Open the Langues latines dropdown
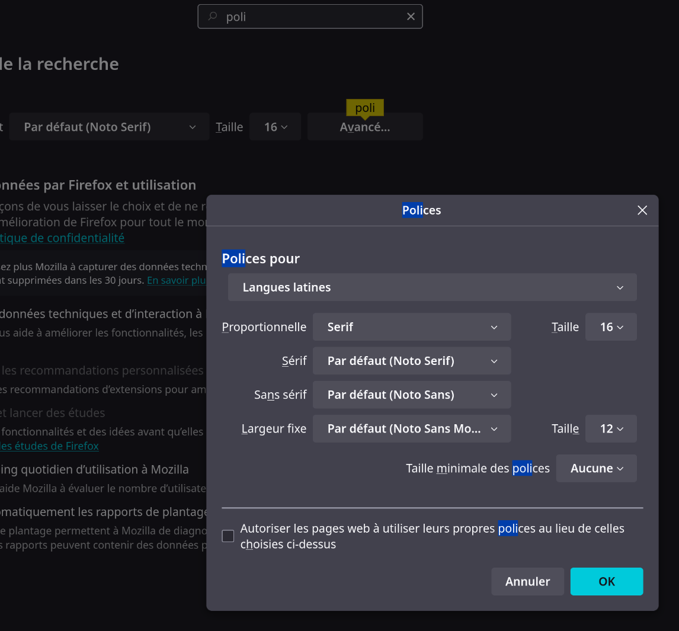 pos(432,287)
